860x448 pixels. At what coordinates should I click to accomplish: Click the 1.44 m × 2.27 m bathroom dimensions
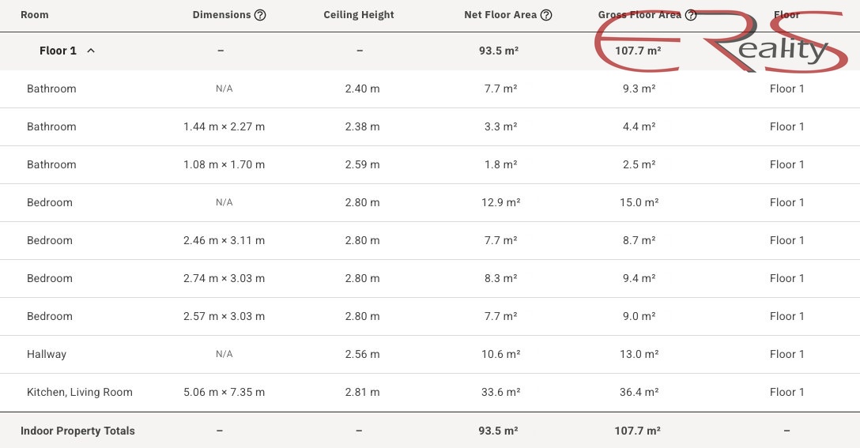[224, 126]
